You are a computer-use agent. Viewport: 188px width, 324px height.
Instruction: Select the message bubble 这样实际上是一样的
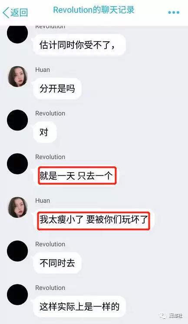(x=79, y=307)
